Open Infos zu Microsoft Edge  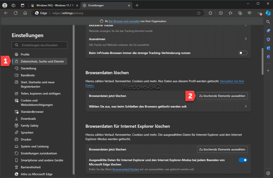click(x=40, y=174)
